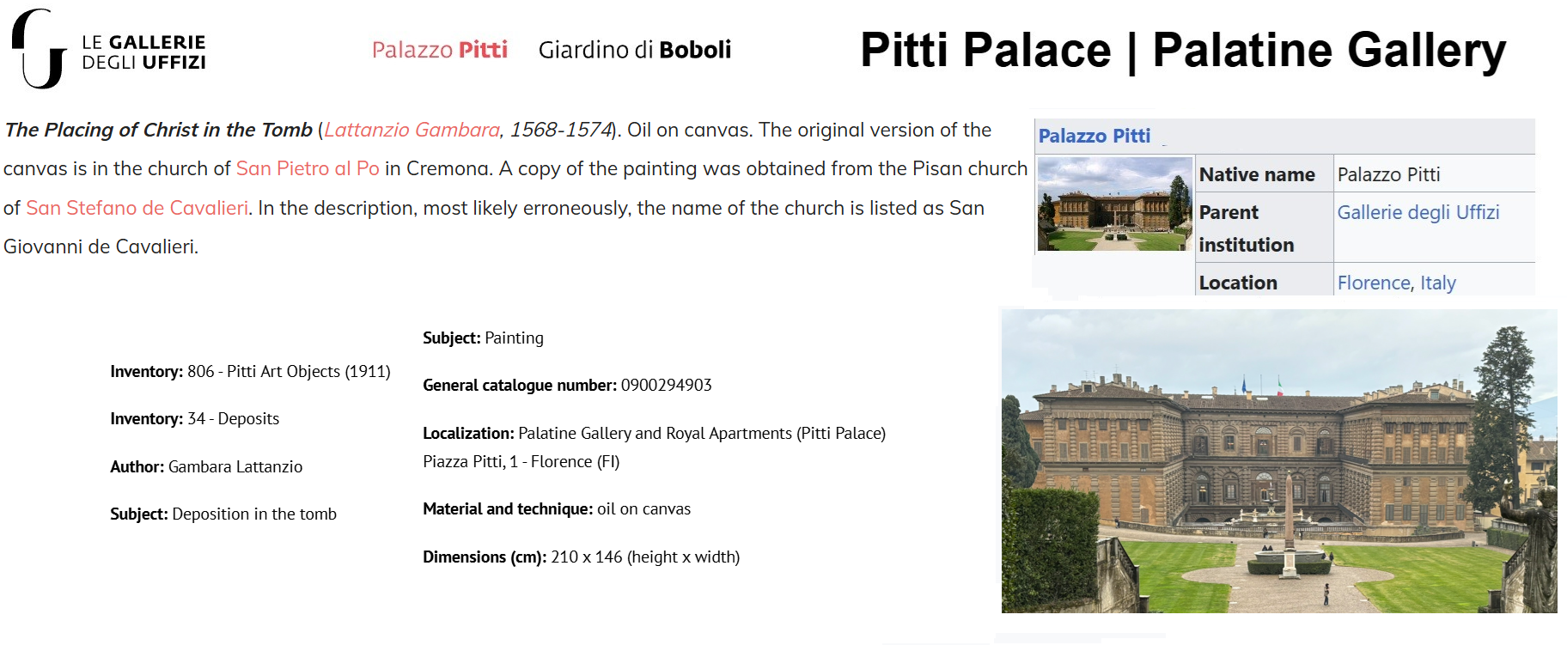Click the Material and technique entry
This screenshot has height=645, width=1567.
coord(556,508)
